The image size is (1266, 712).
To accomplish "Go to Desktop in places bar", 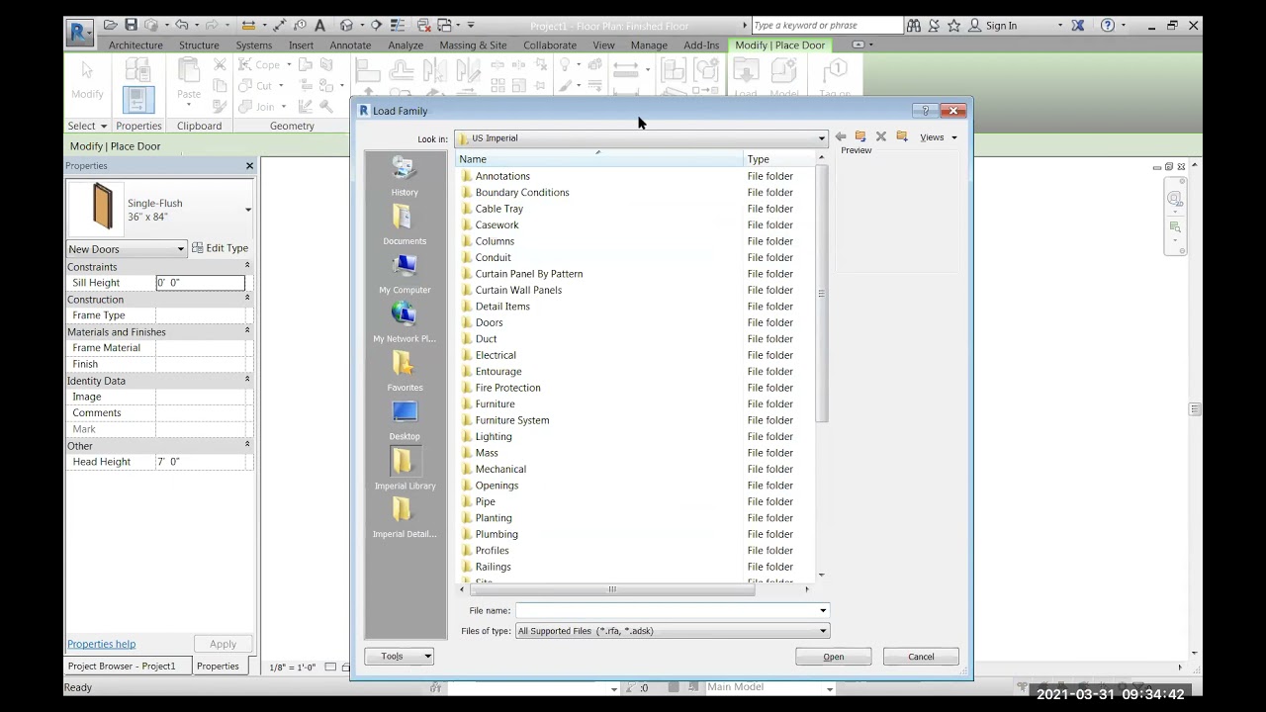I will pyautogui.click(x=405, y=420).
